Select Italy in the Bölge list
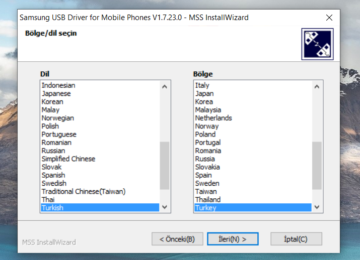 253,85
